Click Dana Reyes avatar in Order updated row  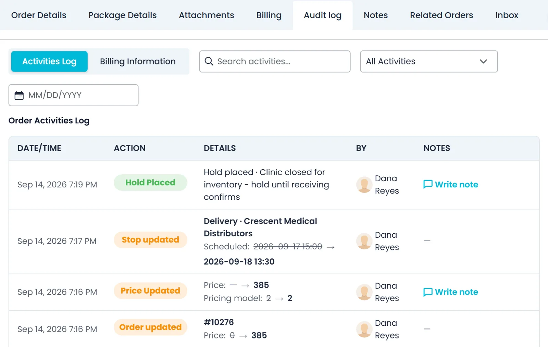point(364,329)
